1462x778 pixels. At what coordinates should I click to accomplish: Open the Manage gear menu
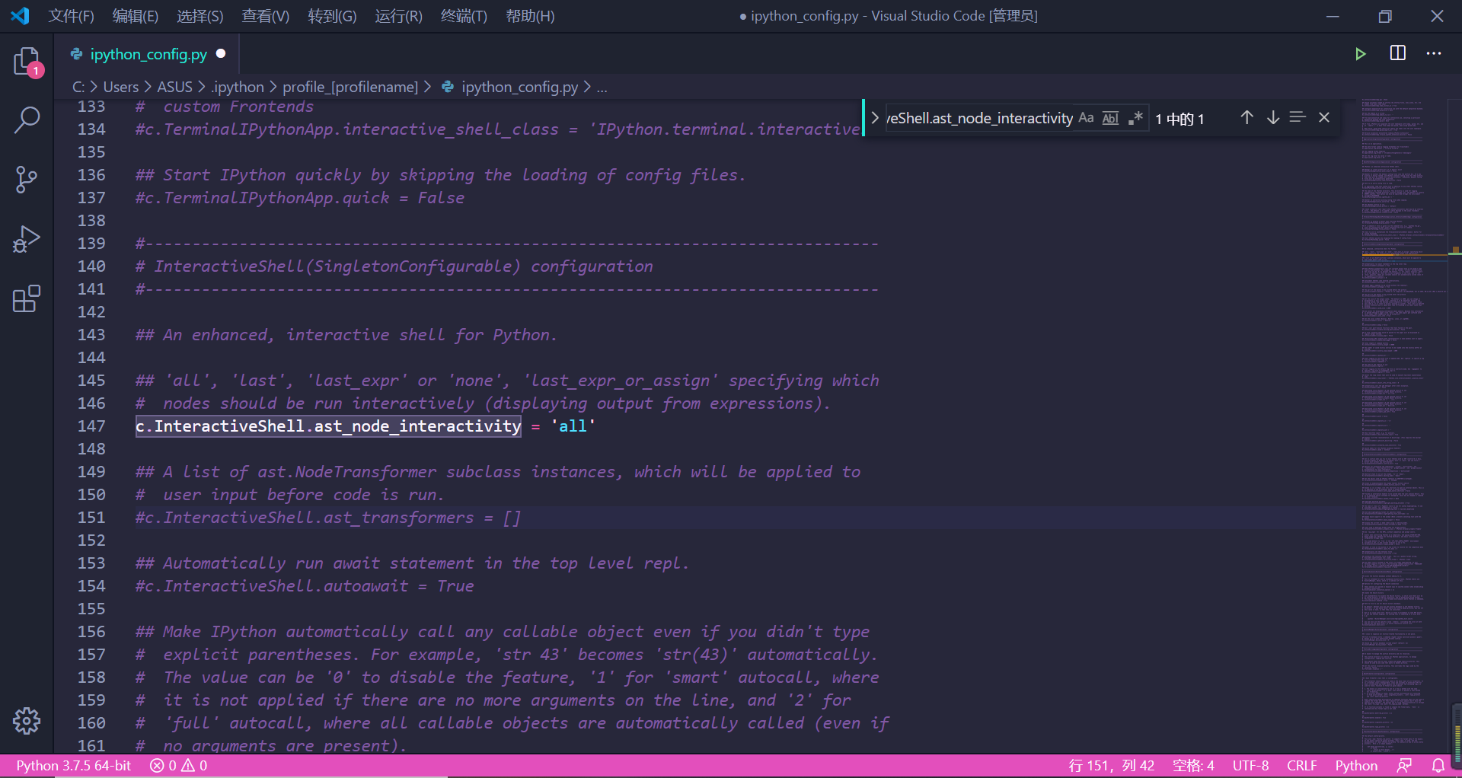[x=27, y=721]
